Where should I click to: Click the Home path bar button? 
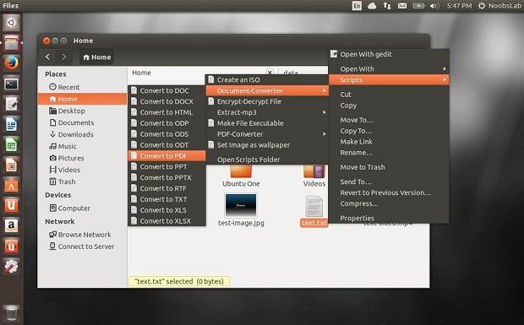point(97,57)
